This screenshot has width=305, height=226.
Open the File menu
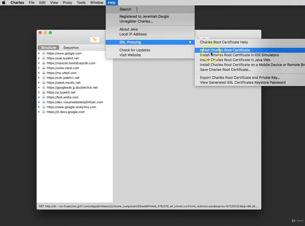tap(31, 2)
